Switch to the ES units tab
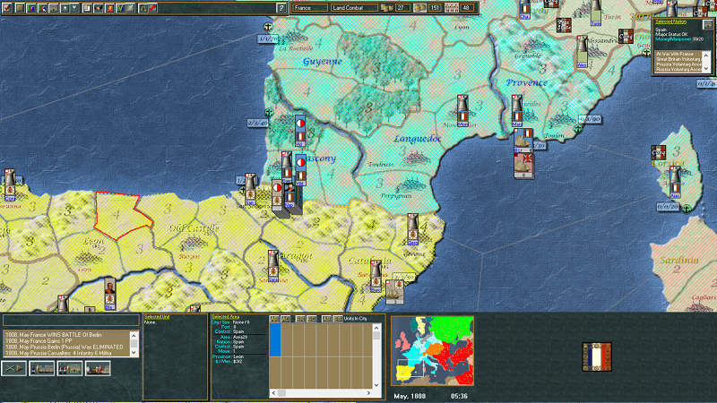 click(338, 319)
